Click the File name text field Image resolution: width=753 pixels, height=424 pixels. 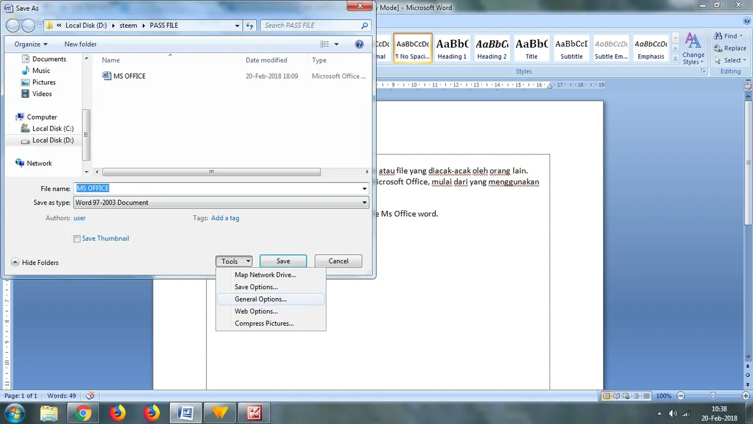(x=218, y=188)
